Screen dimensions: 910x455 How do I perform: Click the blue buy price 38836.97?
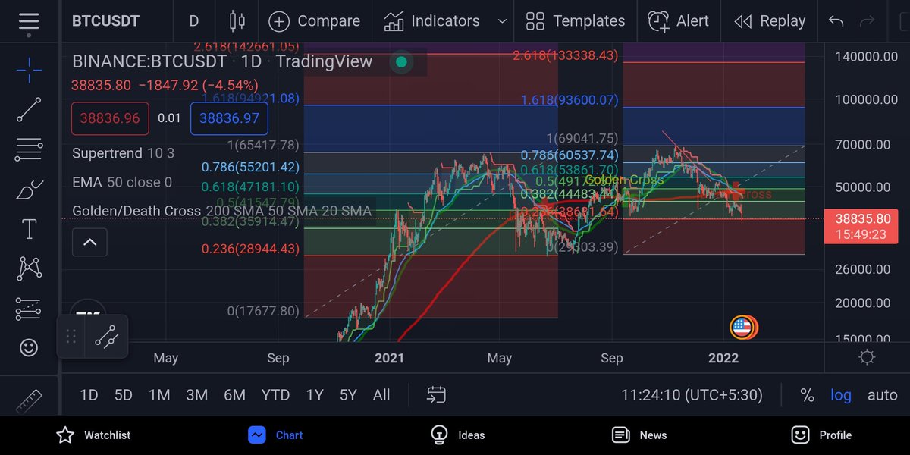point(228,118)
